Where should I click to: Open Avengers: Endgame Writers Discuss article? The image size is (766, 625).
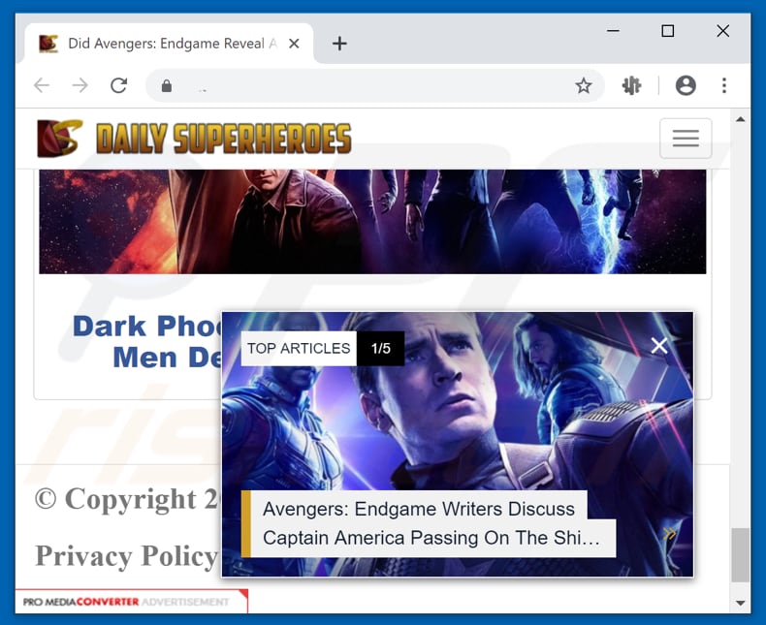click(x=429, y=523)
